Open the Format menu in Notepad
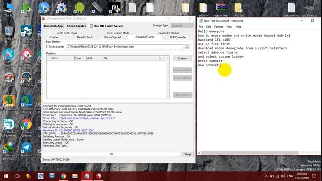This screenshot has width=322, height=181. [218, 27]
